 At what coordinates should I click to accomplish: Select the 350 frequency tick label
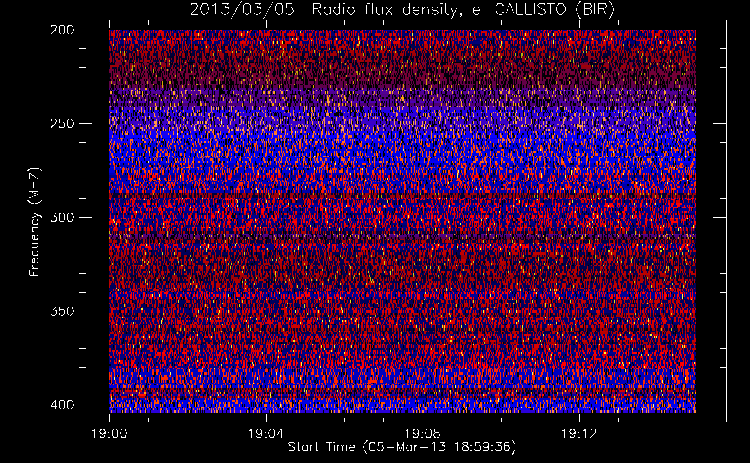[62, 311]
